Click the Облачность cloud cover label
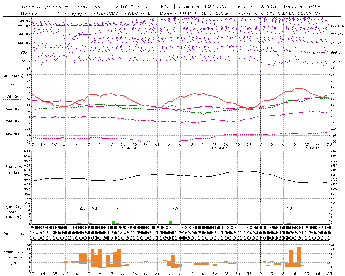 click(14, 234)
